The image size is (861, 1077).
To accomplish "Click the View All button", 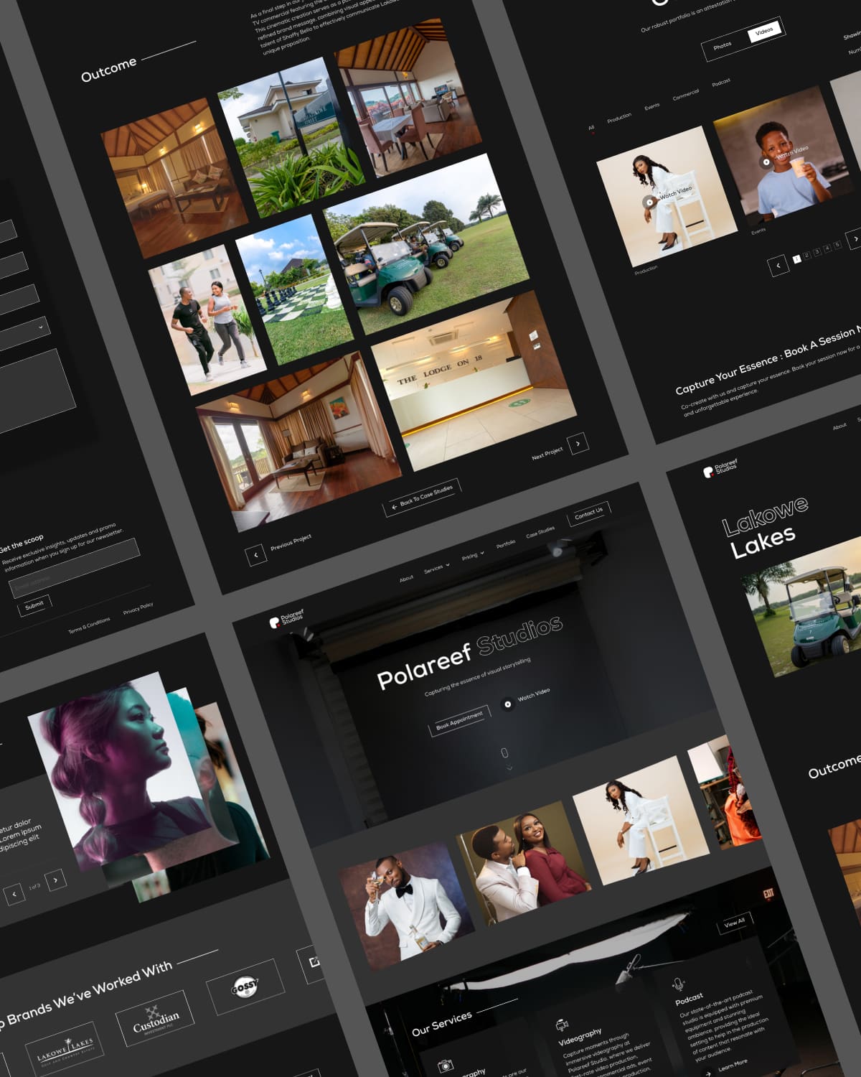I will (x=735, y=923).
